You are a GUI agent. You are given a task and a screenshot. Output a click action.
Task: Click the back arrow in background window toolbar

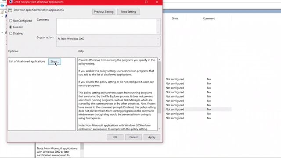click(x=2, y=6)
